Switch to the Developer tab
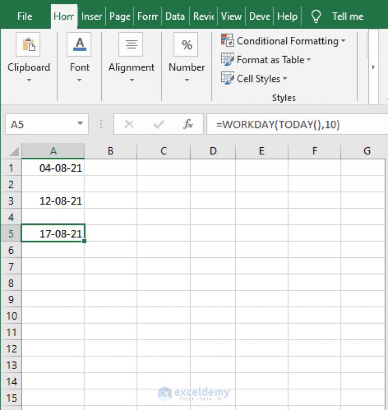Screen dimensions: 388x410 pyautogui.click(x=260, y=16)
